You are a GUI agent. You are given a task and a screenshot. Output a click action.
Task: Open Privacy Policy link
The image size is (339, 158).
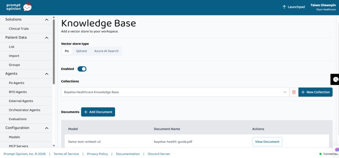click(x=97, y=154)
